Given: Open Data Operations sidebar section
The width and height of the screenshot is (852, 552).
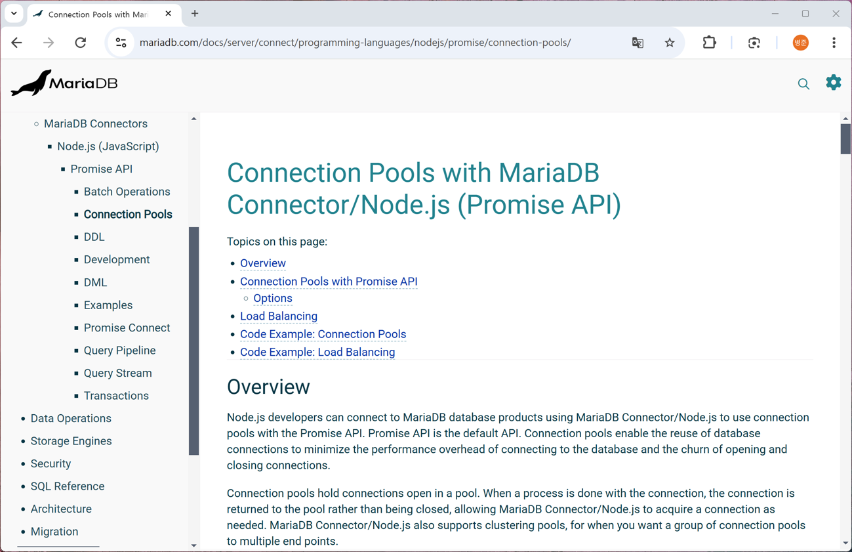Looking at the screenshot, I should pyautogui.click(x=71, y=418).
